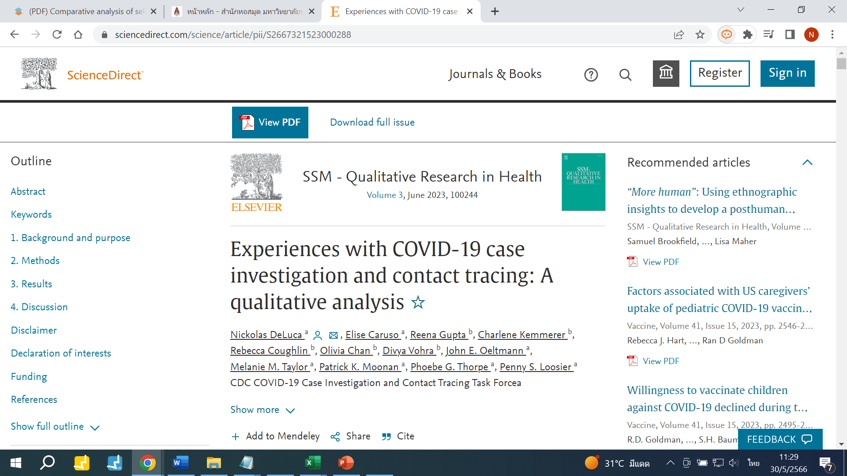Jump to Declaration of interests

61,353
